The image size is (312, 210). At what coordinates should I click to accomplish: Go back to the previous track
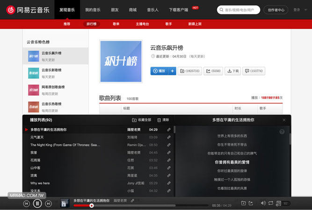(26, 203)
